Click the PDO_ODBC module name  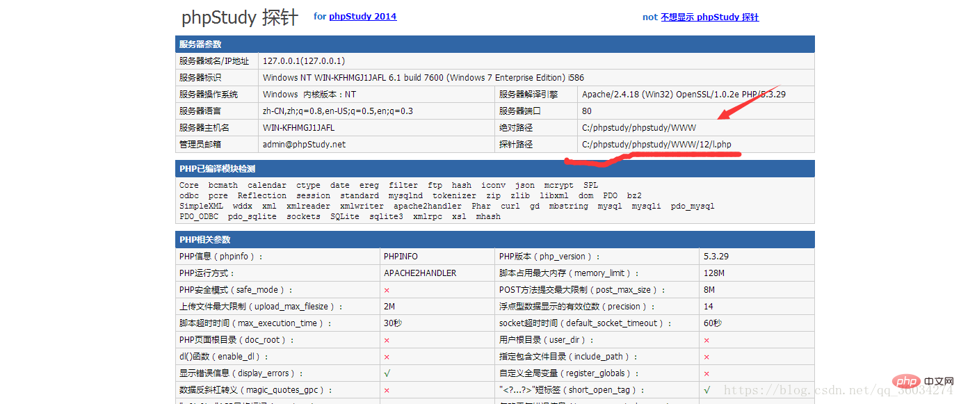(x=199, y=217)
